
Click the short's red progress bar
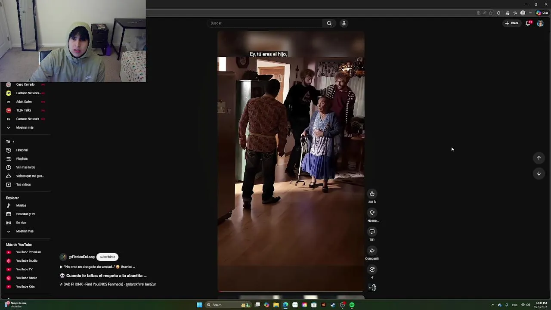[x=291, y=291]
